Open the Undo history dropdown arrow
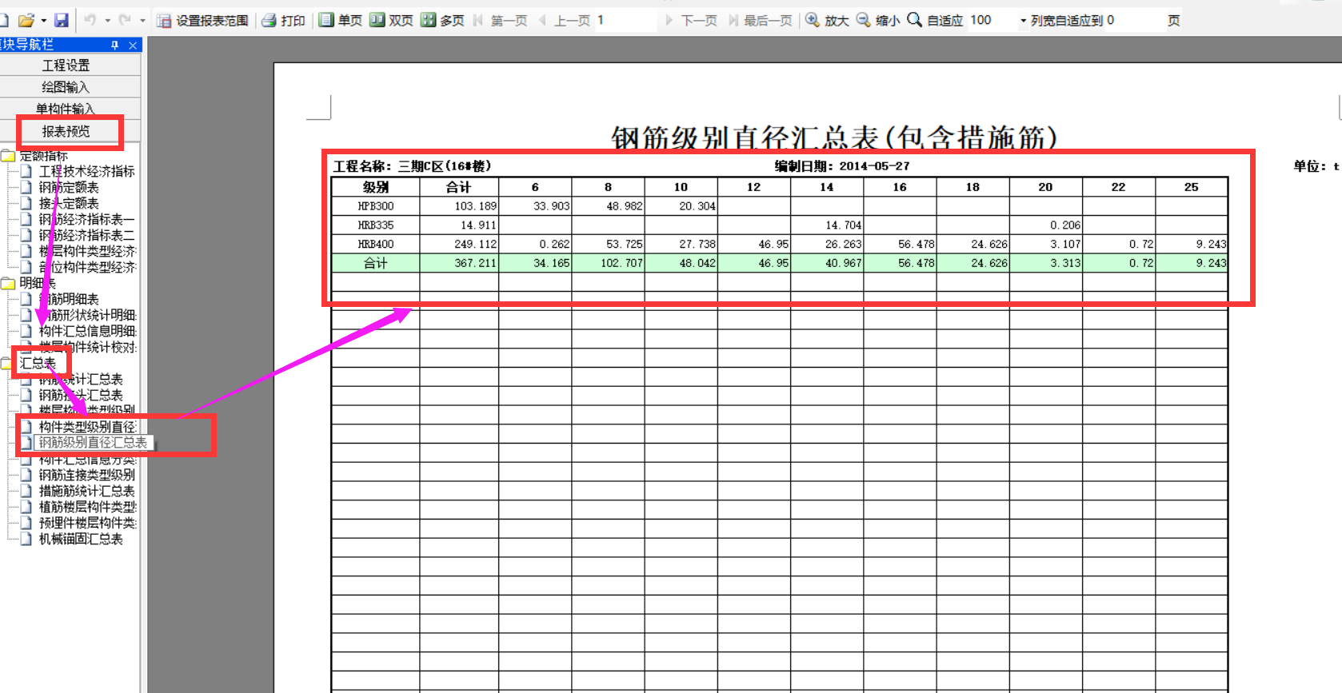Image resolution: width=1342 pixels, height=693 pixels. [107, 21]
